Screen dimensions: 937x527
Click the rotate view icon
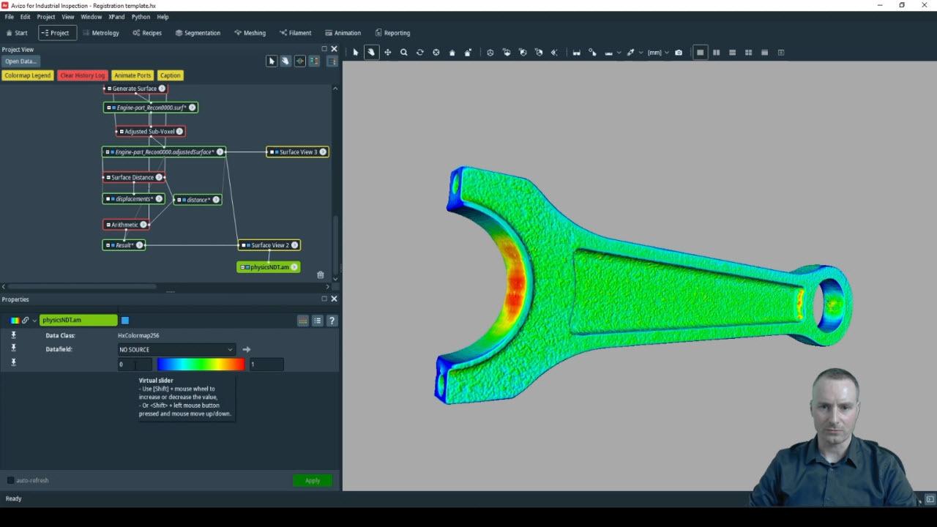419,53
